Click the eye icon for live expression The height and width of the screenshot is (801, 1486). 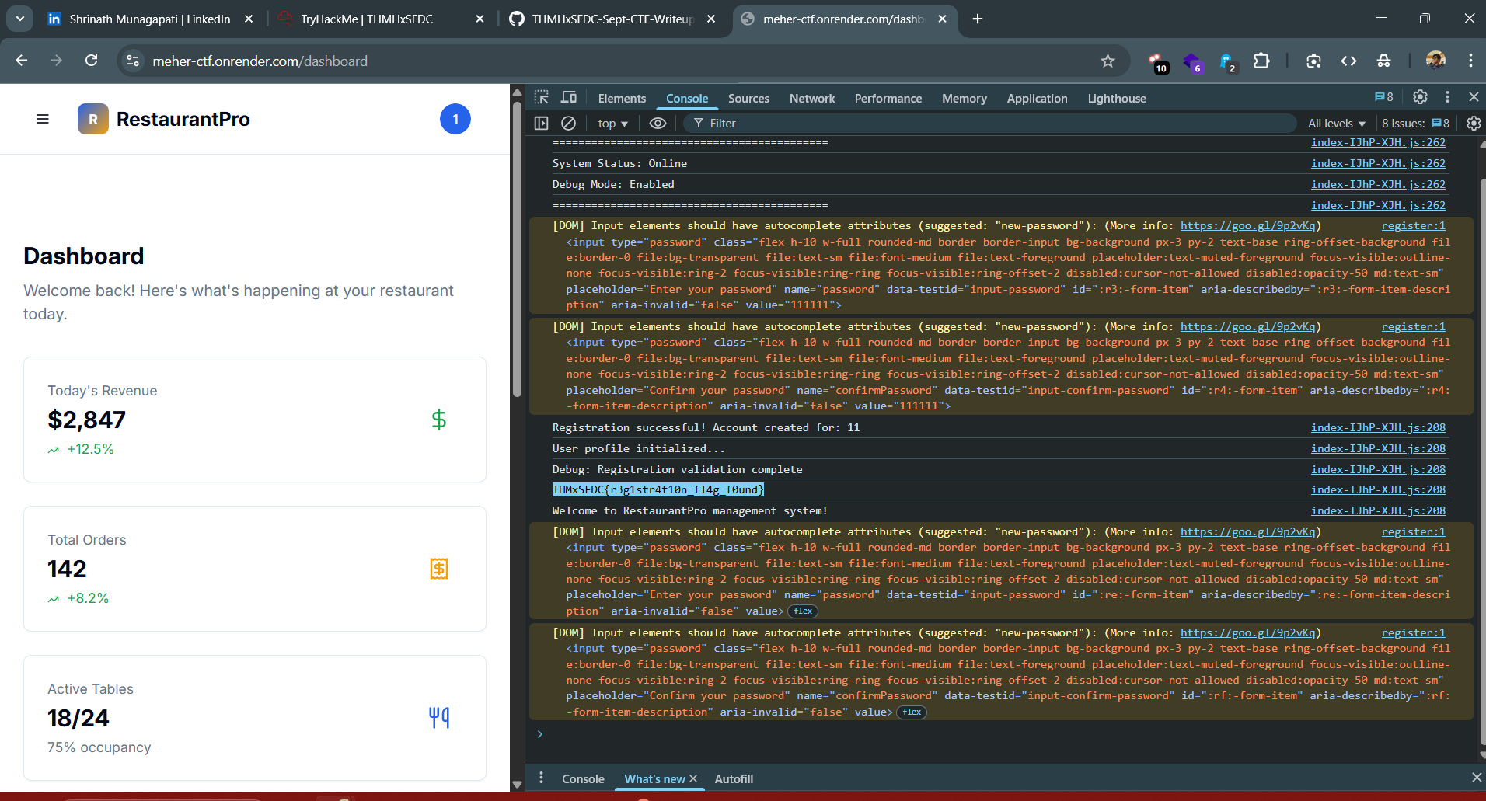[658, 123]
